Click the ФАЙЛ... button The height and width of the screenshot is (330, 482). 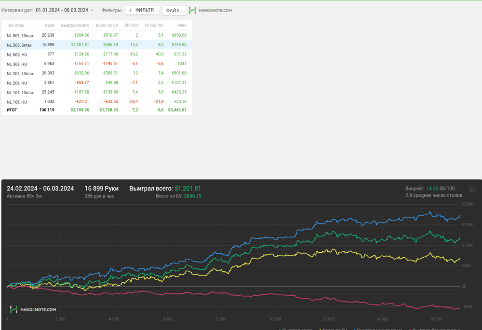click(174, 10)
